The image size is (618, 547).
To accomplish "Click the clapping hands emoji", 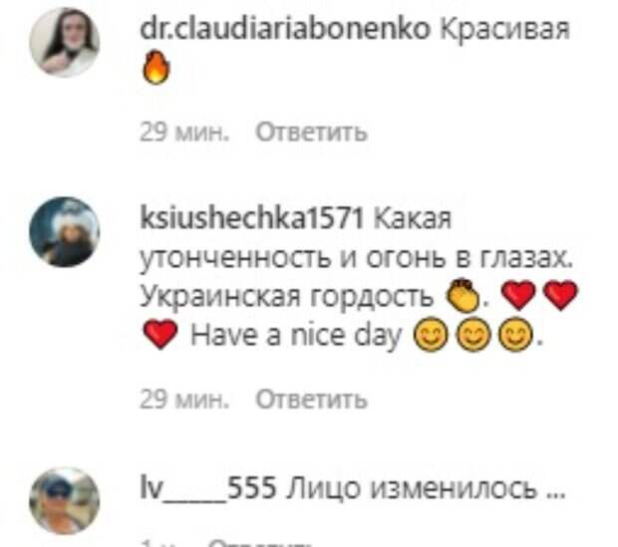I will (462, 295).
